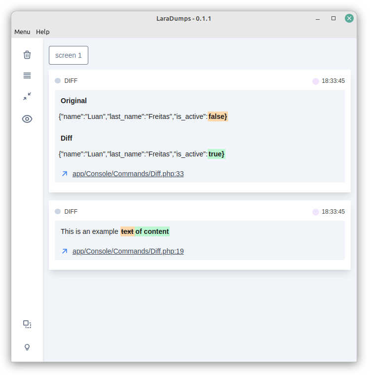Click the 'Diff' heading in first card
Viewport: 370px width, 377px height.
point(67,138)
